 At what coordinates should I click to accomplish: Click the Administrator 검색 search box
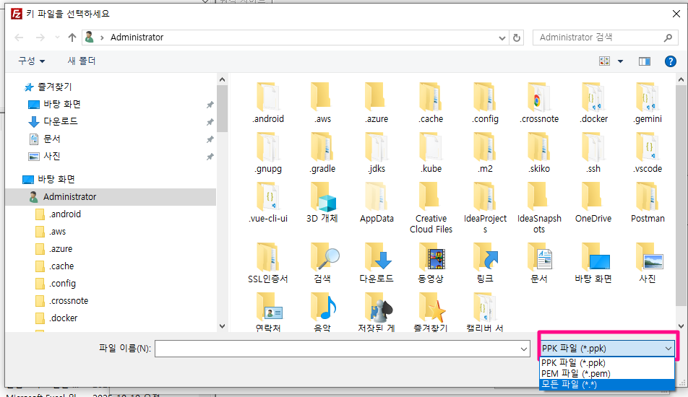pos(605,38)
